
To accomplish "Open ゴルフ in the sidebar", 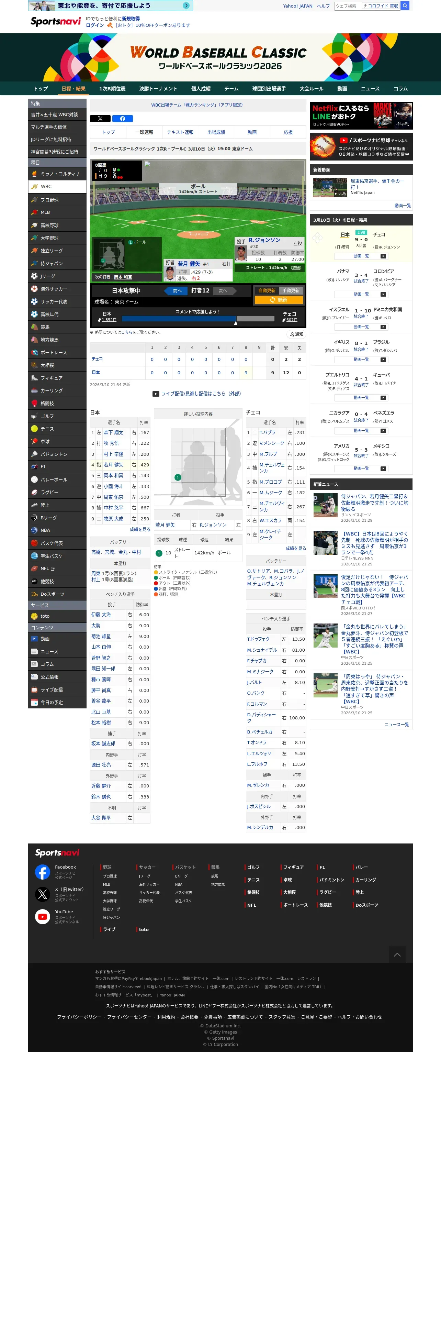I will coord(57,416).
